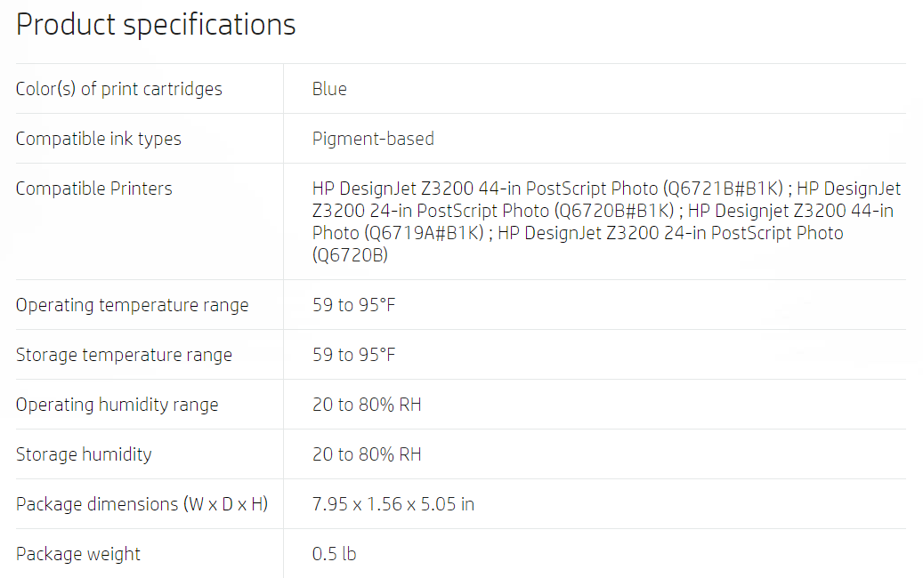
Task: Click the Product specifications heading
Action: tap(156, 24)
